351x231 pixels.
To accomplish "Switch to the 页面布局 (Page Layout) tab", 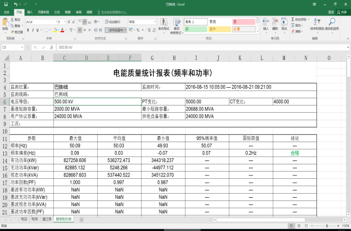I will point(43,12).
